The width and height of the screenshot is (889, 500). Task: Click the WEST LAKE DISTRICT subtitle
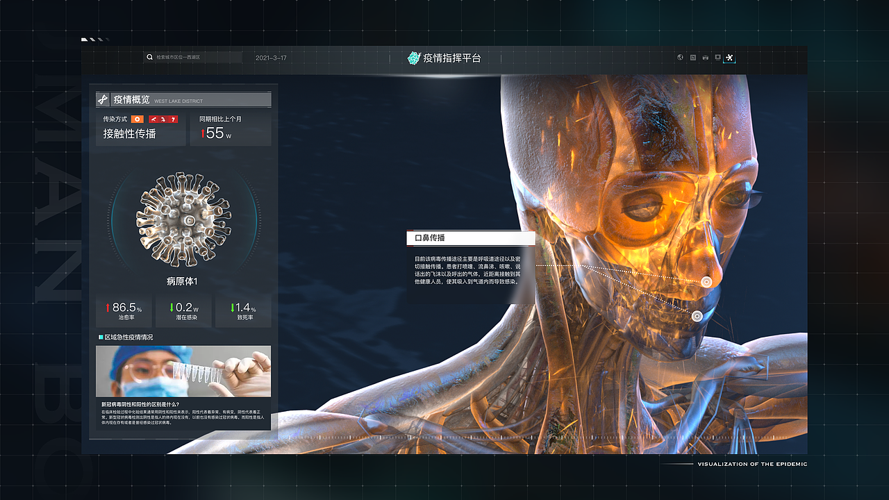[x=178, y=101]
